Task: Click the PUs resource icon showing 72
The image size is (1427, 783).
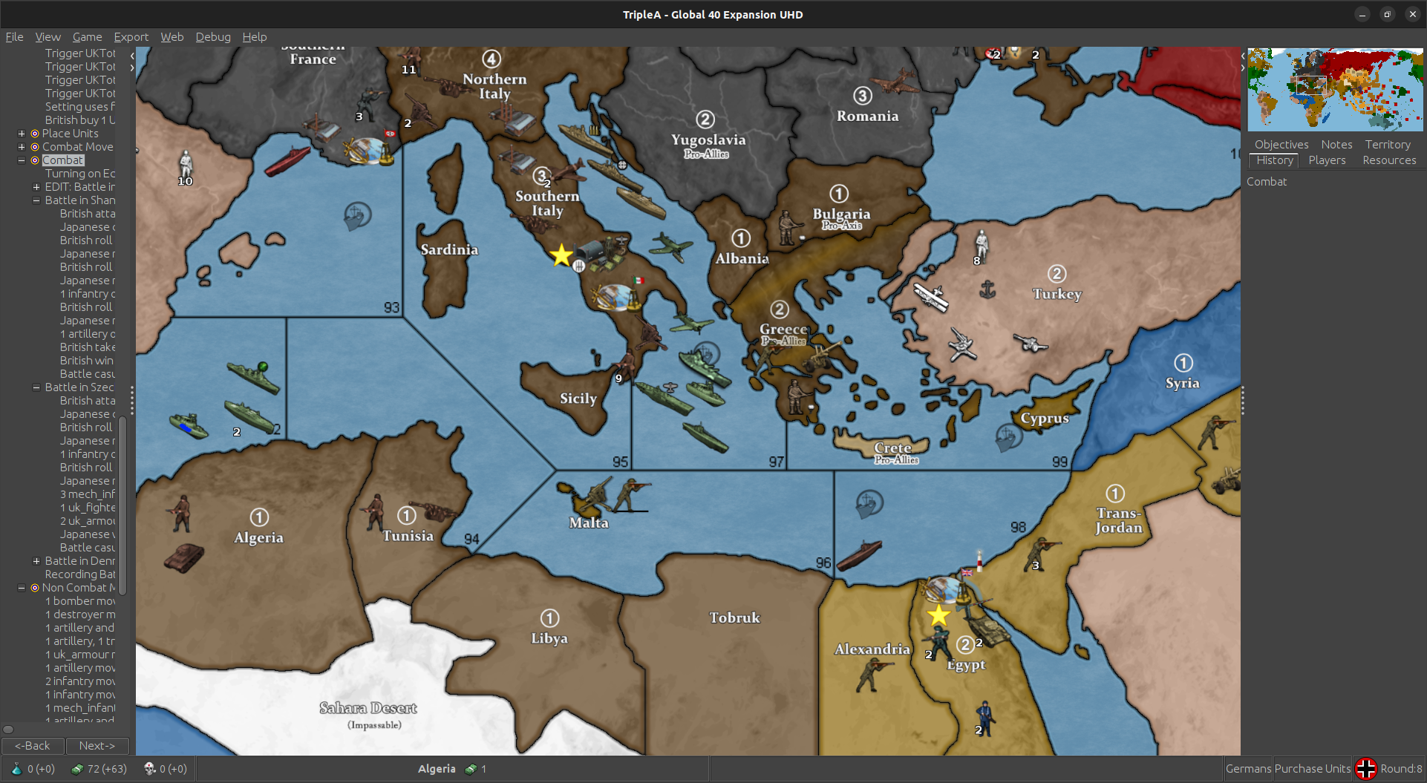Action: coord(76,769)
